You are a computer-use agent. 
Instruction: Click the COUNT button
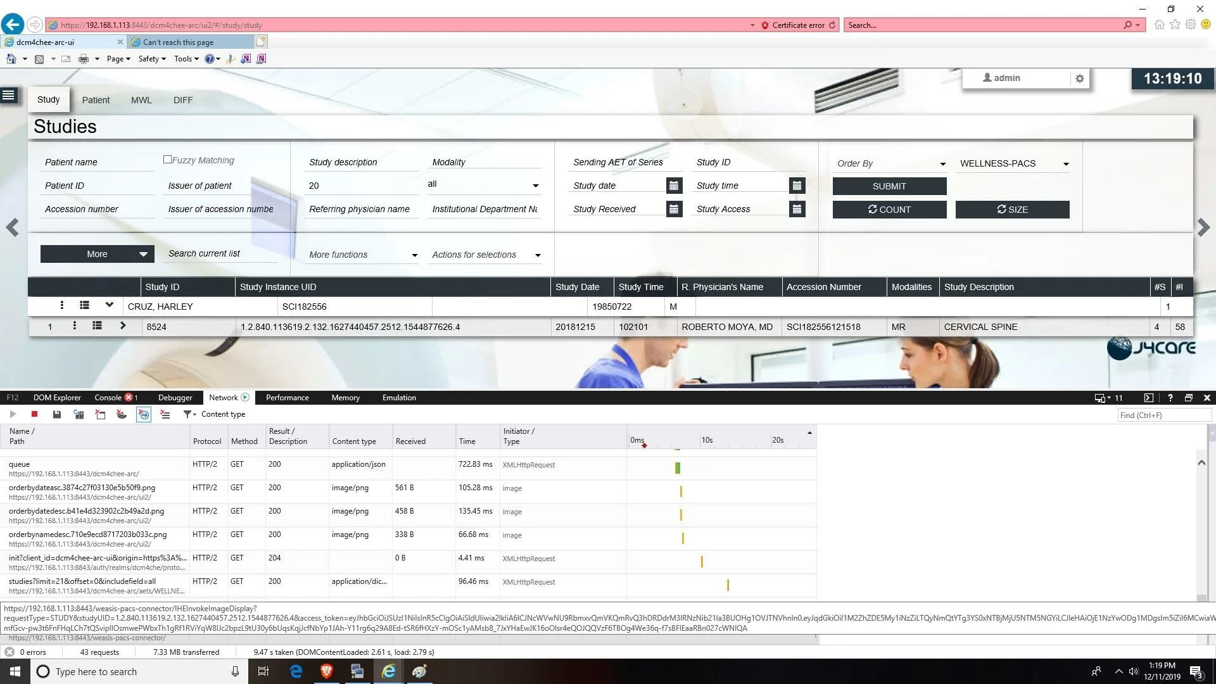[889, 210]
